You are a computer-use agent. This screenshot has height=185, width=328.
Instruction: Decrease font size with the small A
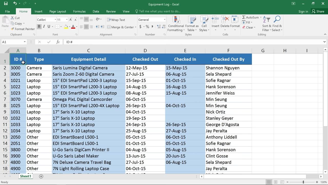pos(76,20)
